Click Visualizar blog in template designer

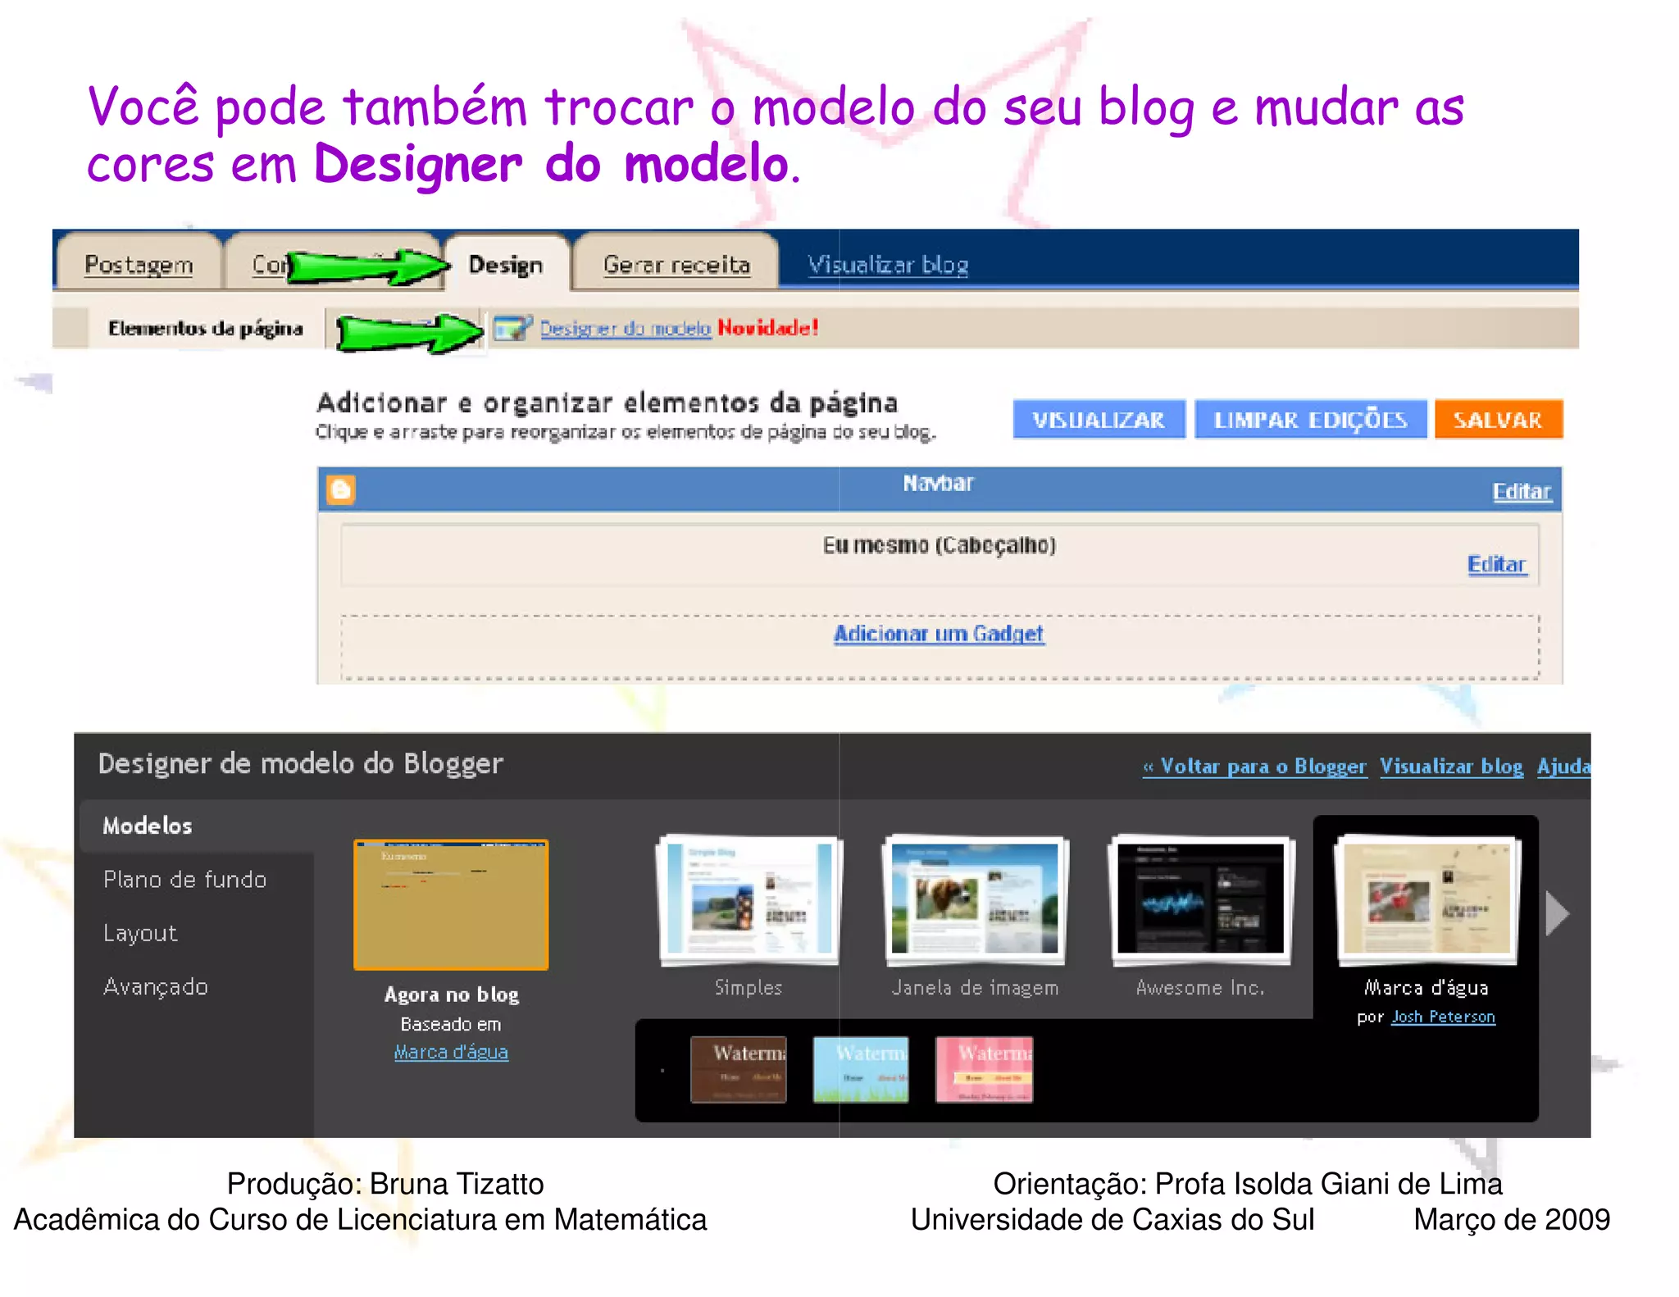click(x=1451, y=767)
